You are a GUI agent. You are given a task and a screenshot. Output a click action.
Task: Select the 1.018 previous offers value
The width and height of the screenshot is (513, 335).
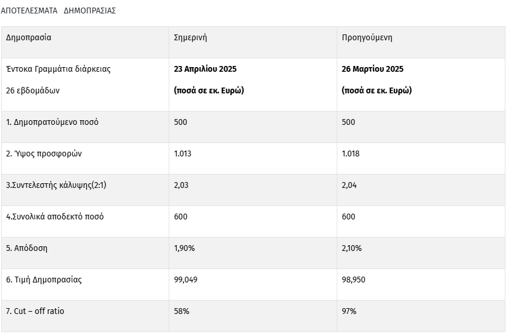pos(351,153)
